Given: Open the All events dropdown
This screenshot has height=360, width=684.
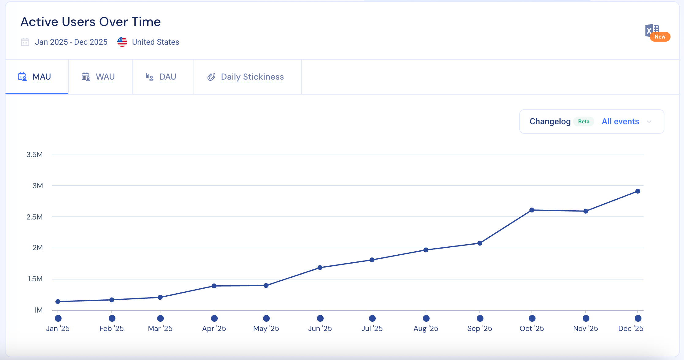Looking at the screenshot, I should (x=620, y=122).
